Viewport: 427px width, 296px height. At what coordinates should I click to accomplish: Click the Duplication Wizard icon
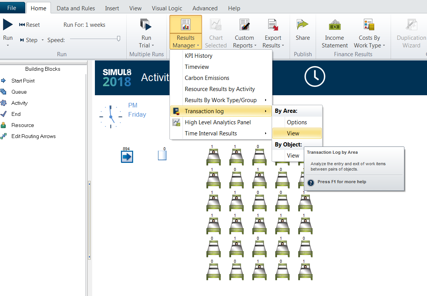[x=411, y=24]
